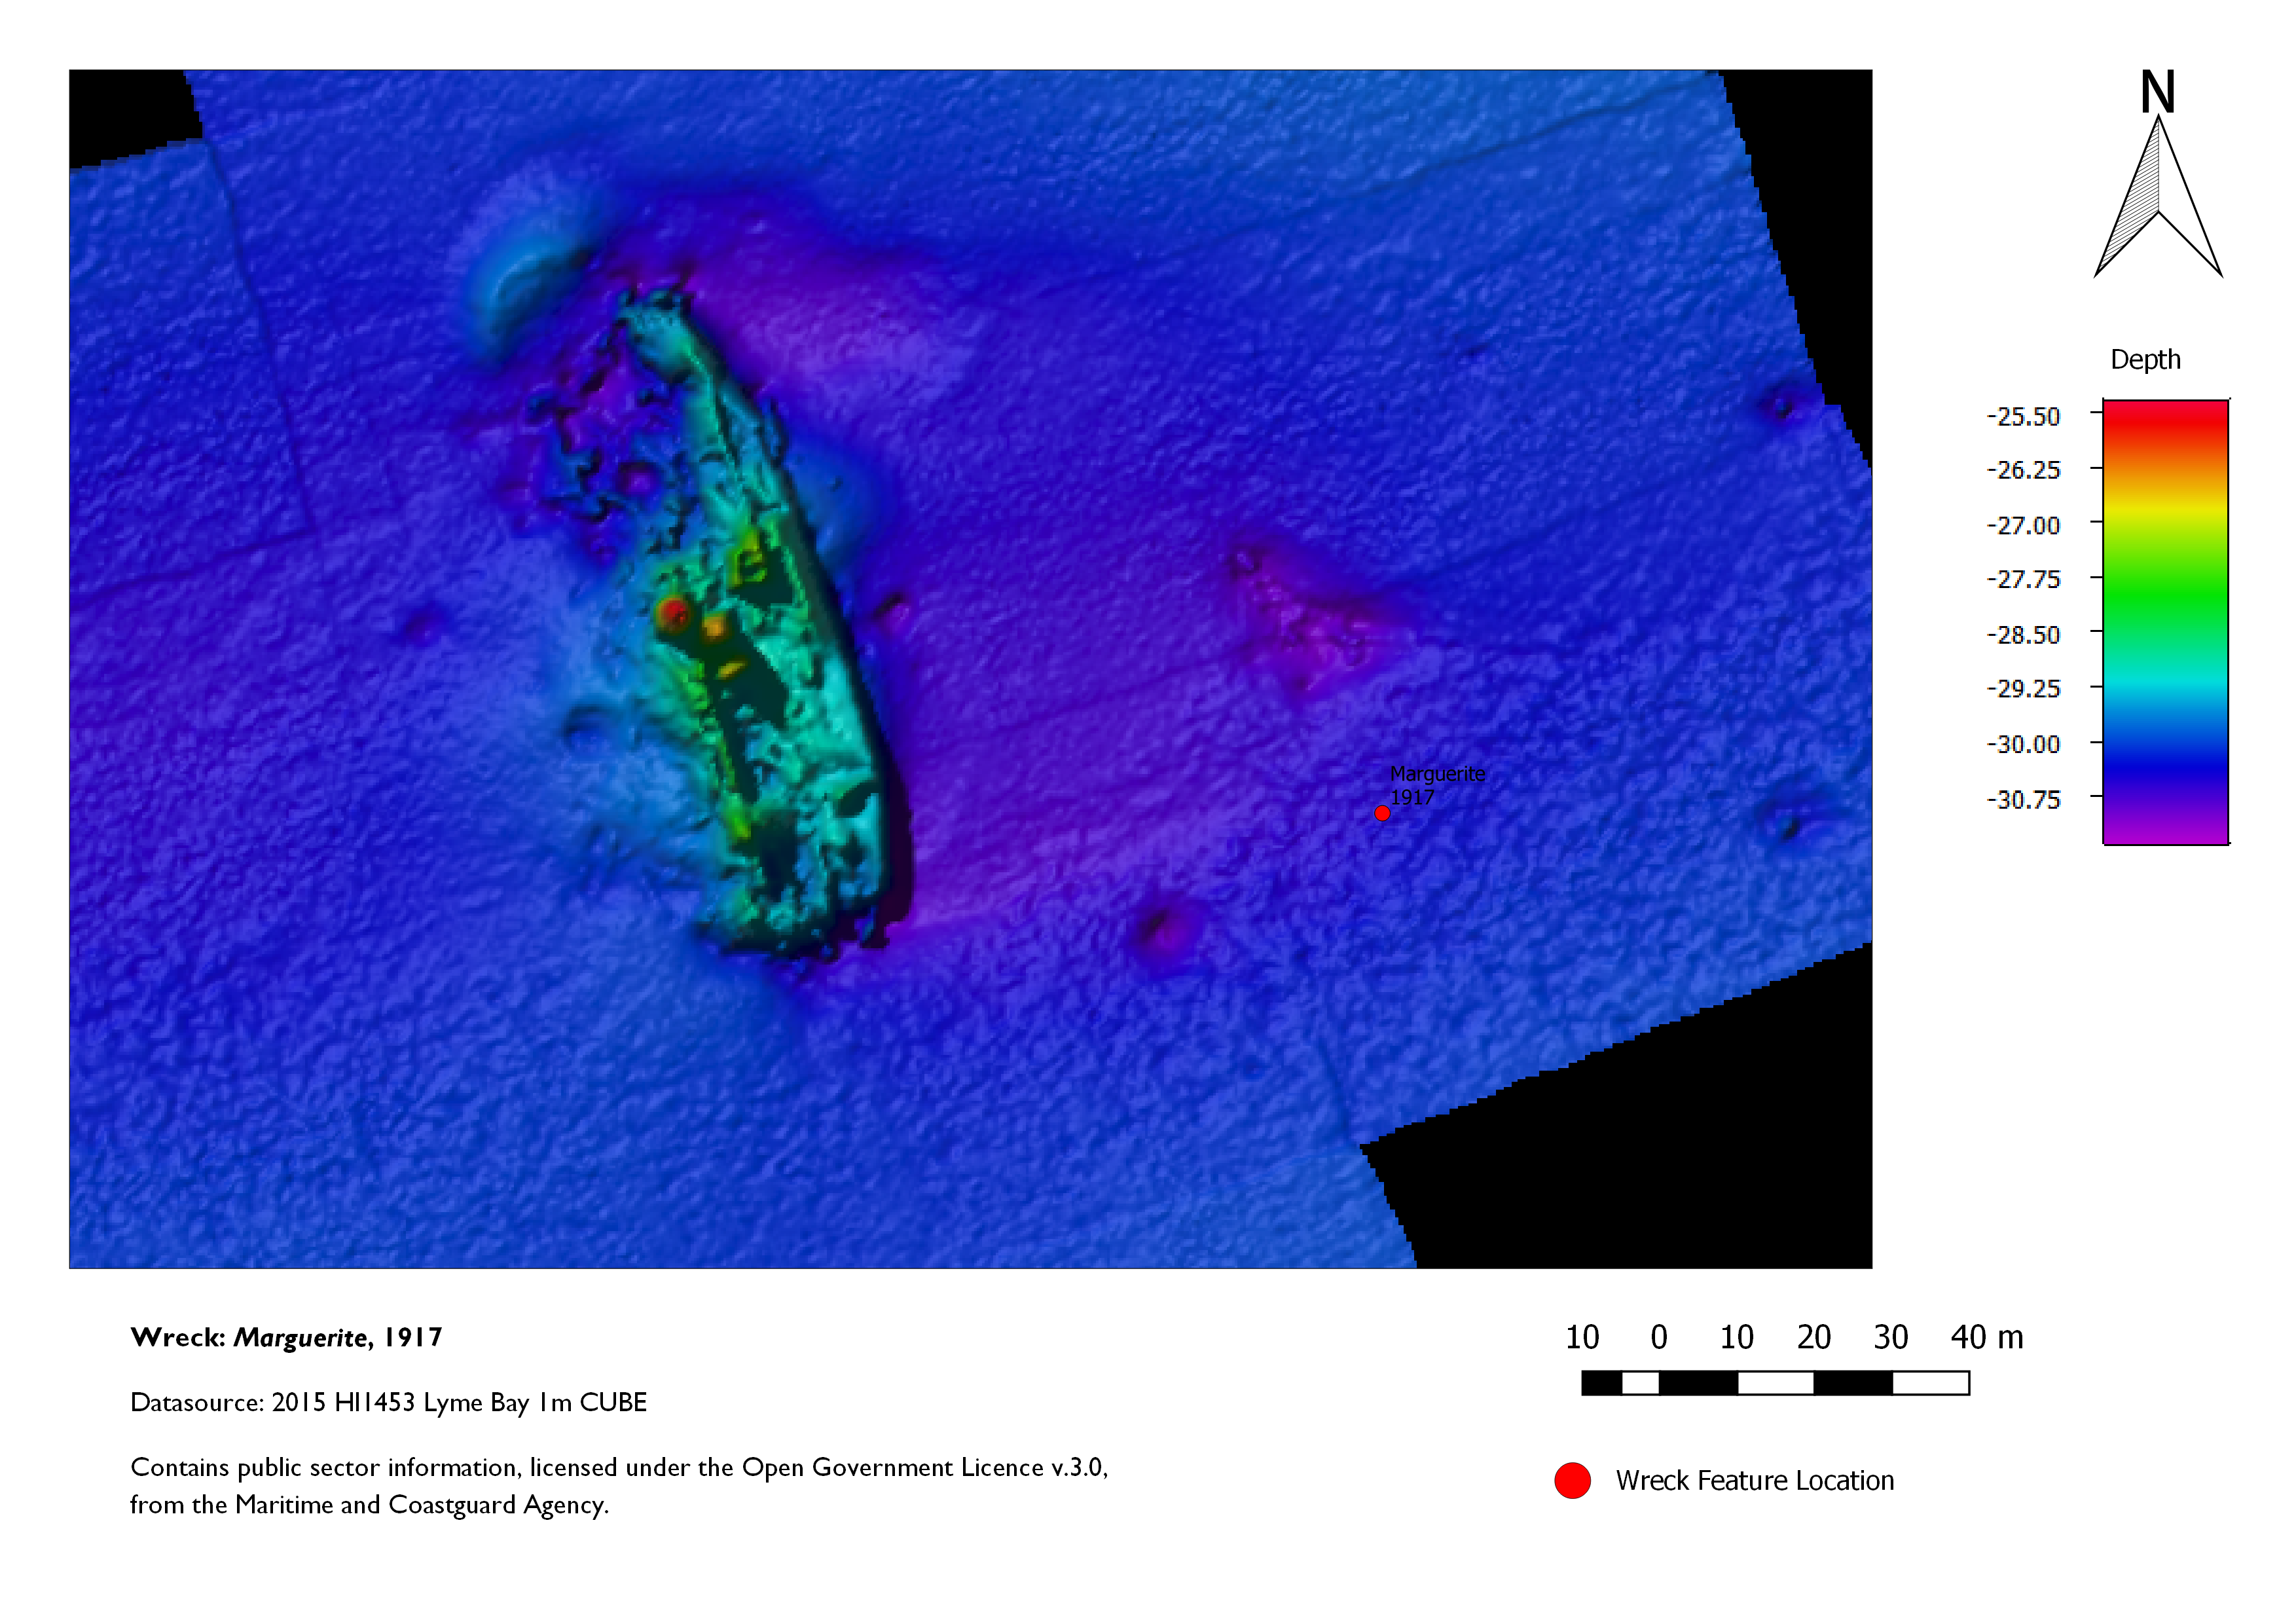Viewport: 2296px width, 1624px height.
Task: Click the 'Wreck: Marguerite, 1917' title
Action: pyautogui.click(x=286, y=1338)
